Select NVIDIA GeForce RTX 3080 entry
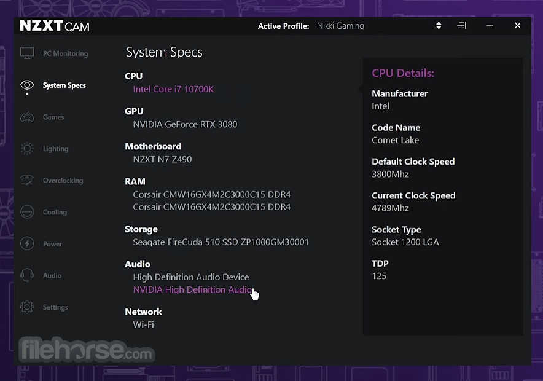543x381 pixels. 185,124
